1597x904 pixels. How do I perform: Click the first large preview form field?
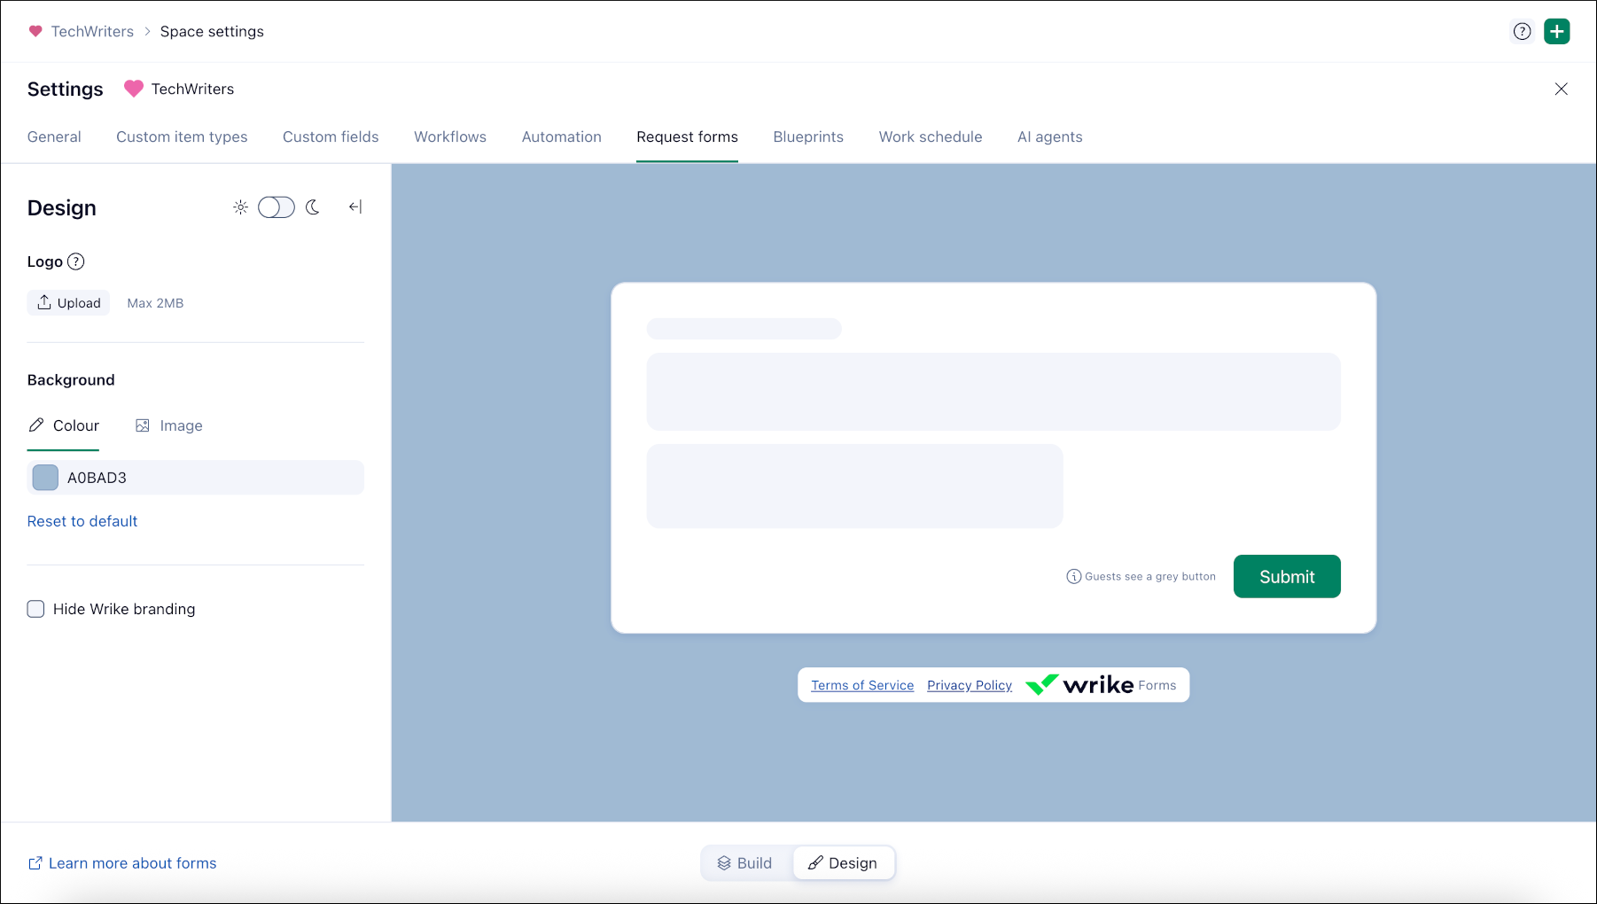[993, 392]
